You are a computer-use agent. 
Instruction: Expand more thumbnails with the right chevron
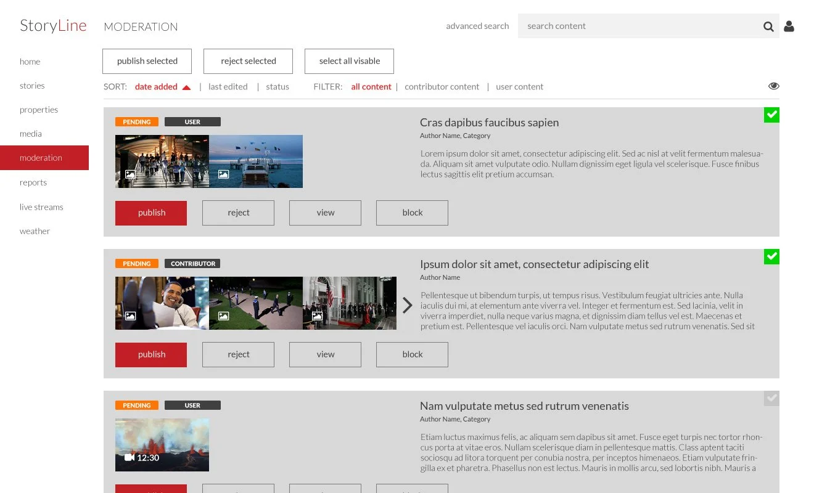(x=407, y=305)
